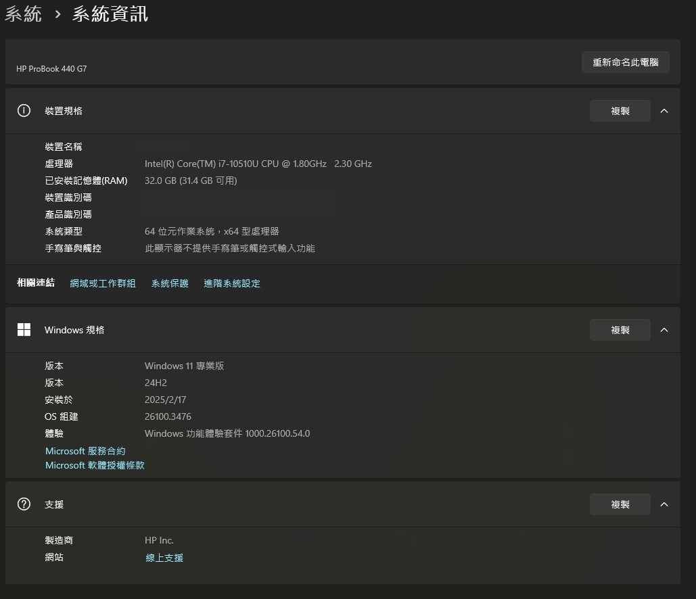The width and height of the screenshot is (696, 599).
Task: Click the Windows 功能體驗套件 experience value
Action: (227, 433)
